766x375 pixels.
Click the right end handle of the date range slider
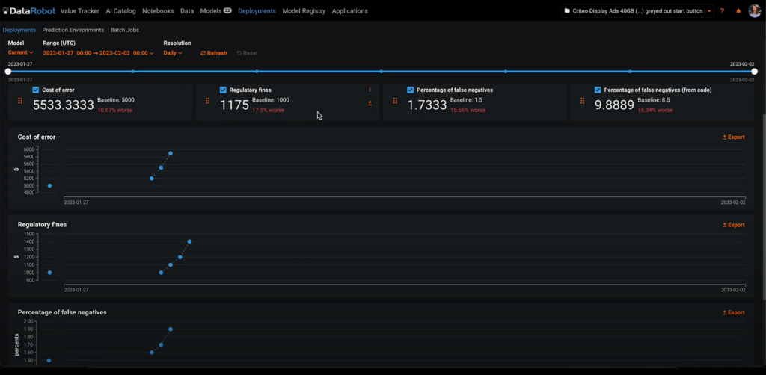[754, 72]
